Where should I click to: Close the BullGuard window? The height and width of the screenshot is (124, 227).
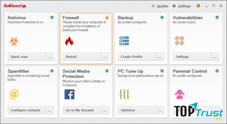(221, 6)
